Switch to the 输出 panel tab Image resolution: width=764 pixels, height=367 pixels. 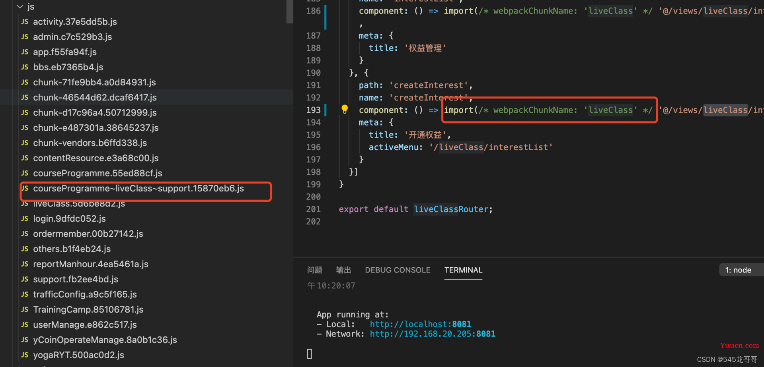343,270
